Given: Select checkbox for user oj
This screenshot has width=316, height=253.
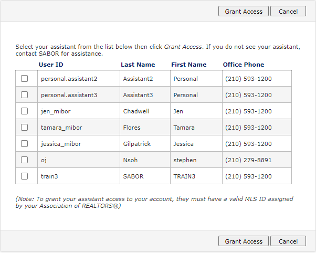Looking at the screenshot, I should (x=25, y=160).
